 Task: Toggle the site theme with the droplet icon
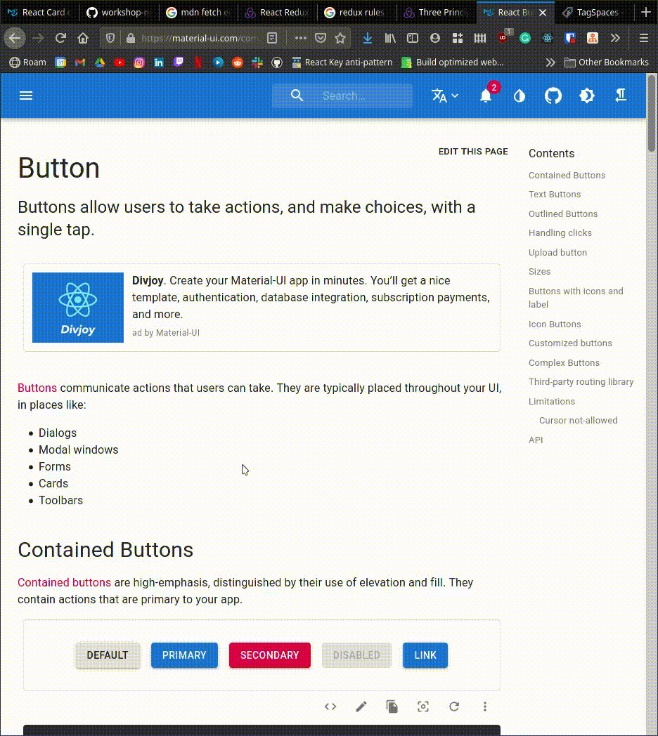[519, 96]
